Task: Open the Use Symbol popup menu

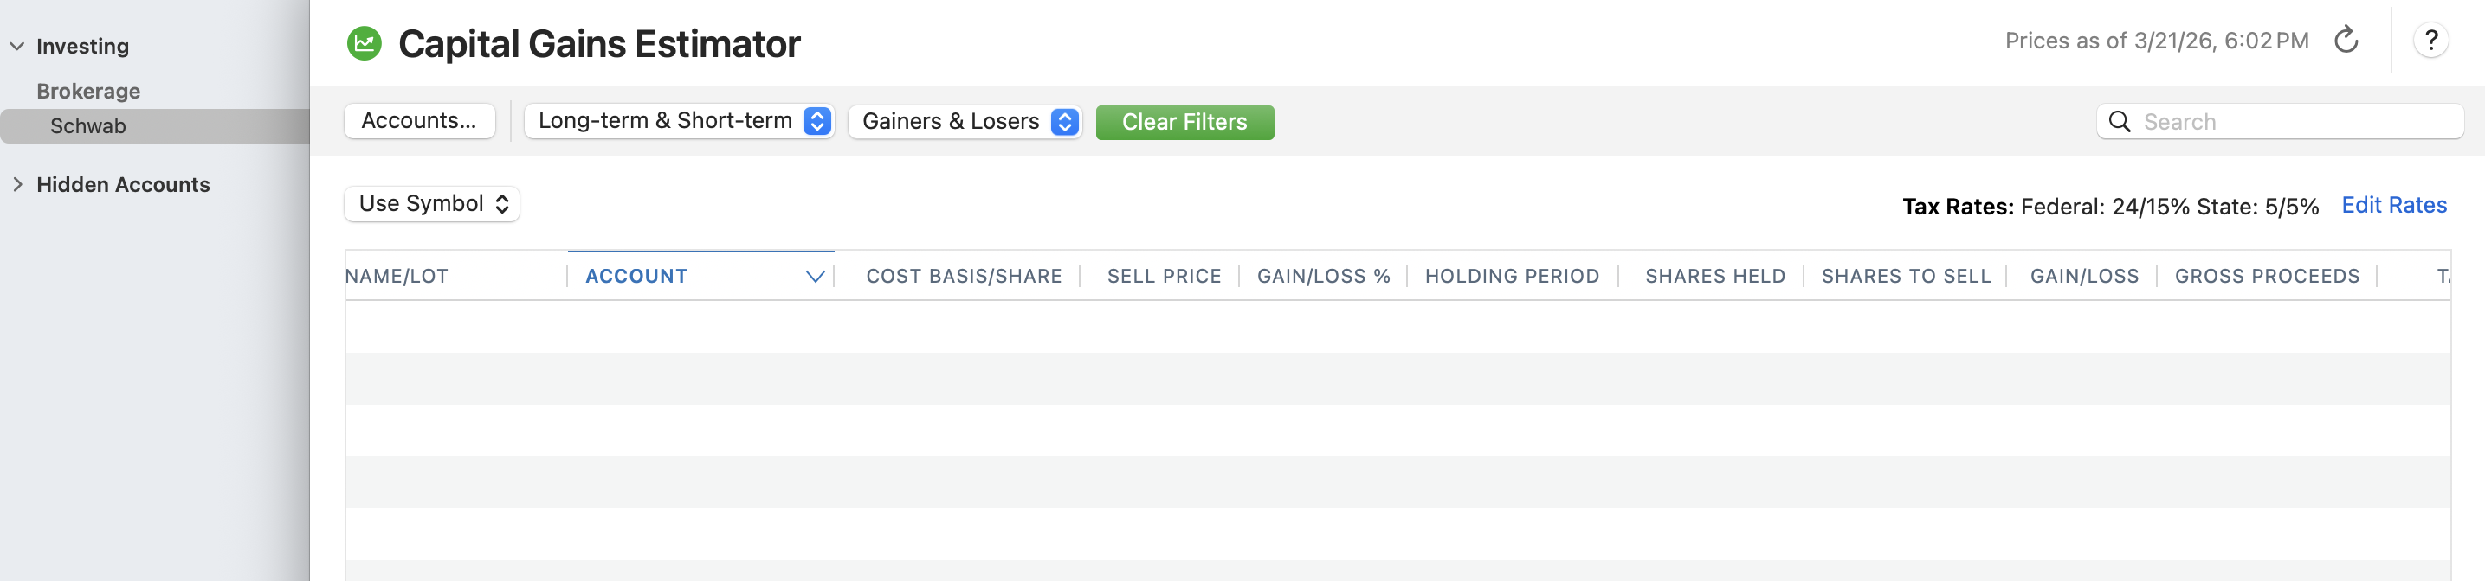Action: (x=432, y=204)
